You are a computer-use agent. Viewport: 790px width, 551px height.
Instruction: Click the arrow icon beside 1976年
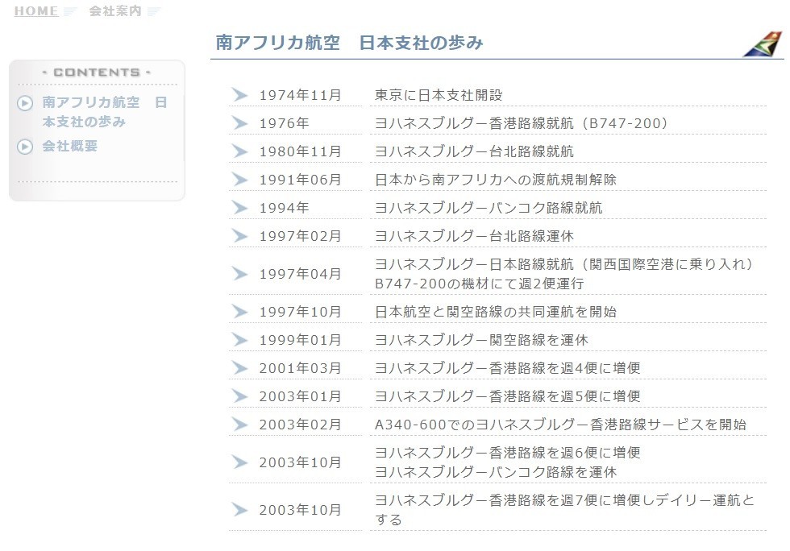240,123
